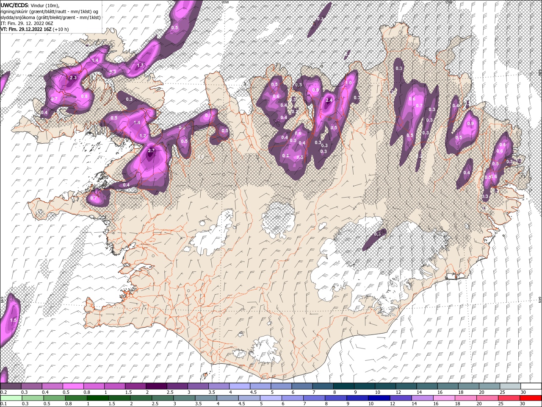Screen dimensions: 542x407
Task: Click the 15W longitude label at the top edge
Action: tap(448, 2)
